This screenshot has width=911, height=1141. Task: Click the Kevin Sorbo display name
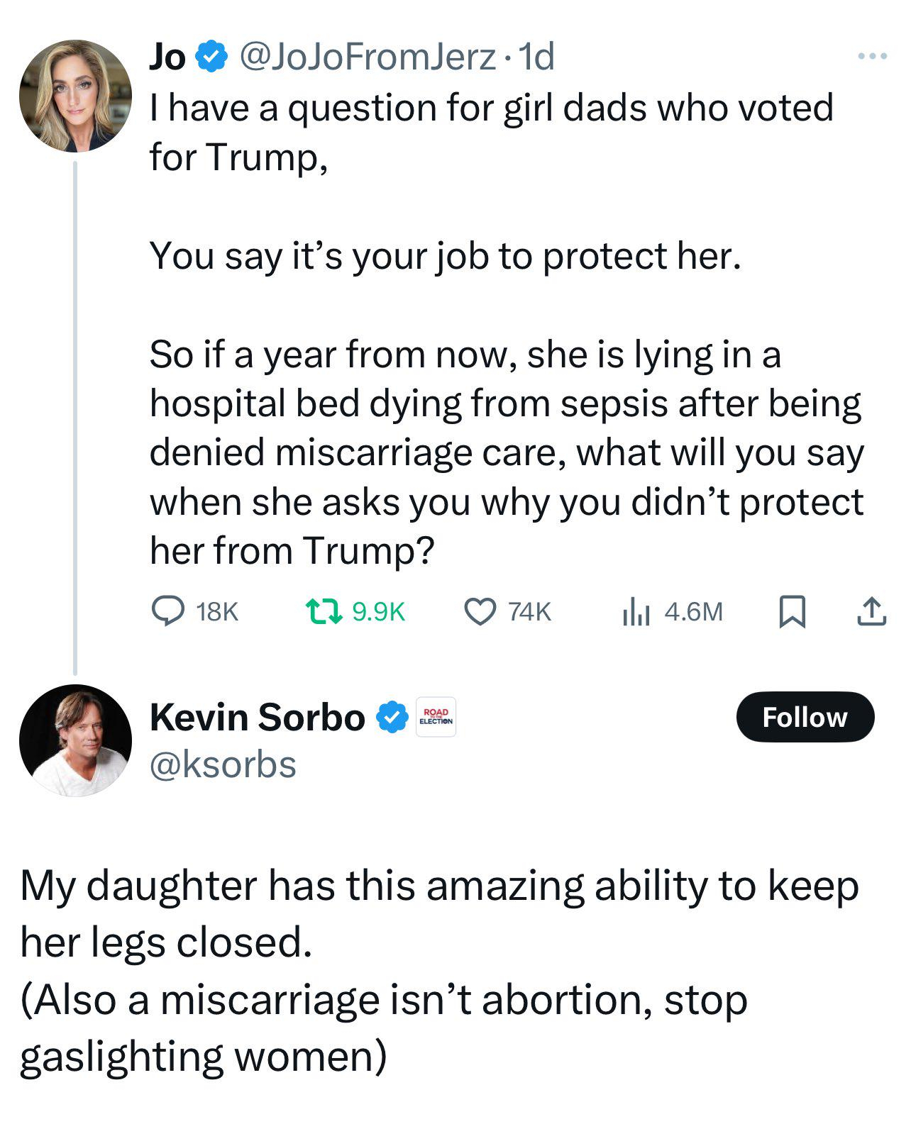point(257,717)
